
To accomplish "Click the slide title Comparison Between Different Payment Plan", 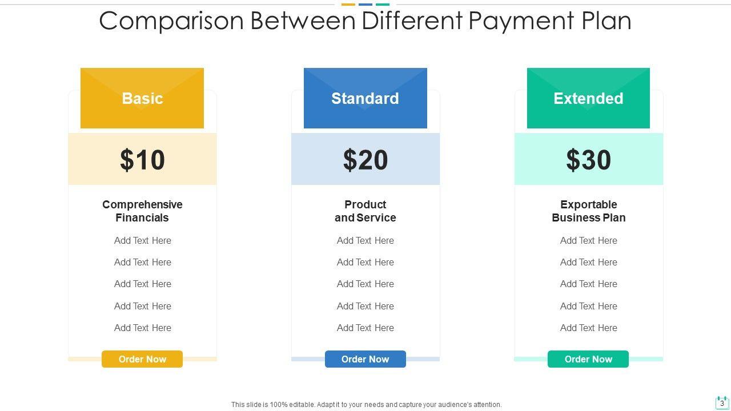I will click(365, 21).
